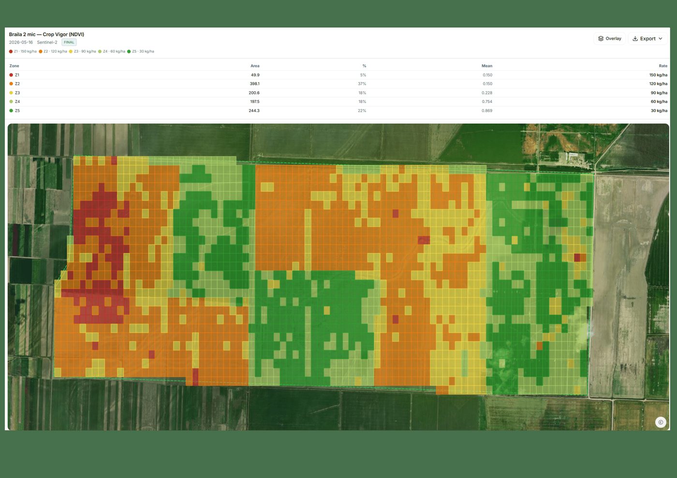Click the 30 kg/ha rate cell in the Z5 table row
Viewport: 677px width, 478px height.
coord(659,111)
